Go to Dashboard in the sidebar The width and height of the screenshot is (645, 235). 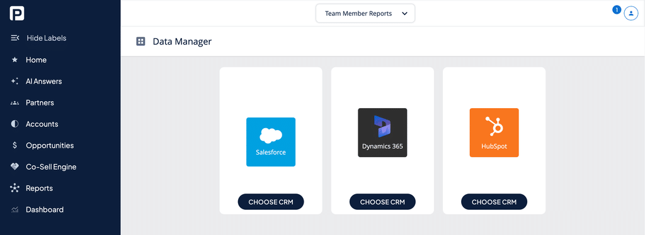pos(45,210)
